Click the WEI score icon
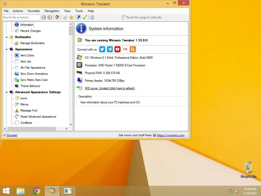This screenshot has height=196, width=261. coord(80,88)
